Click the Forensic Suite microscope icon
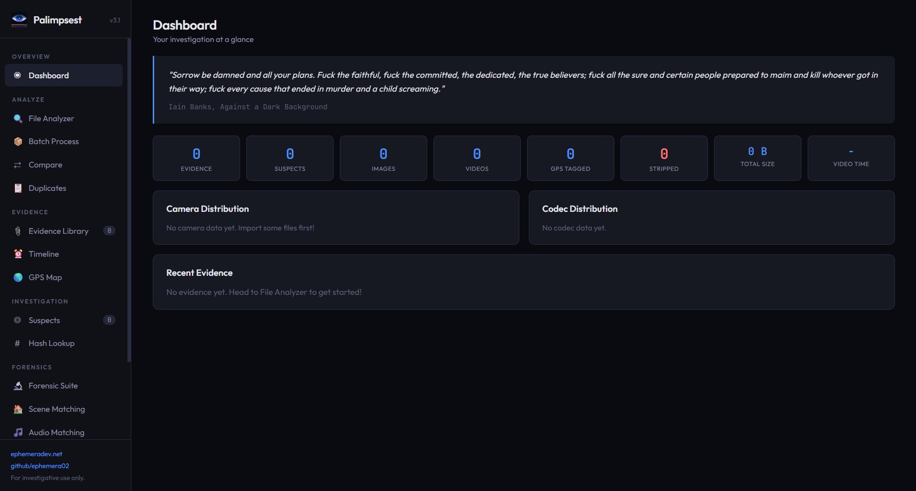This screenshot has height=491, width=916. (x=18, y=386)
